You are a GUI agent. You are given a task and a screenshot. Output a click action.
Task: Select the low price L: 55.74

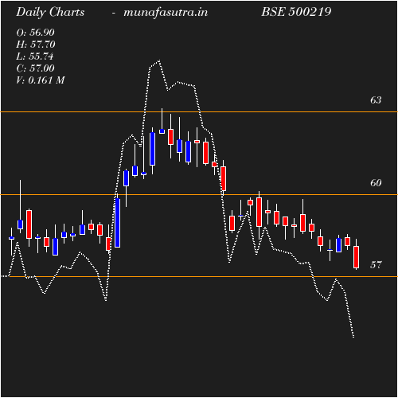tap(35, 57)
